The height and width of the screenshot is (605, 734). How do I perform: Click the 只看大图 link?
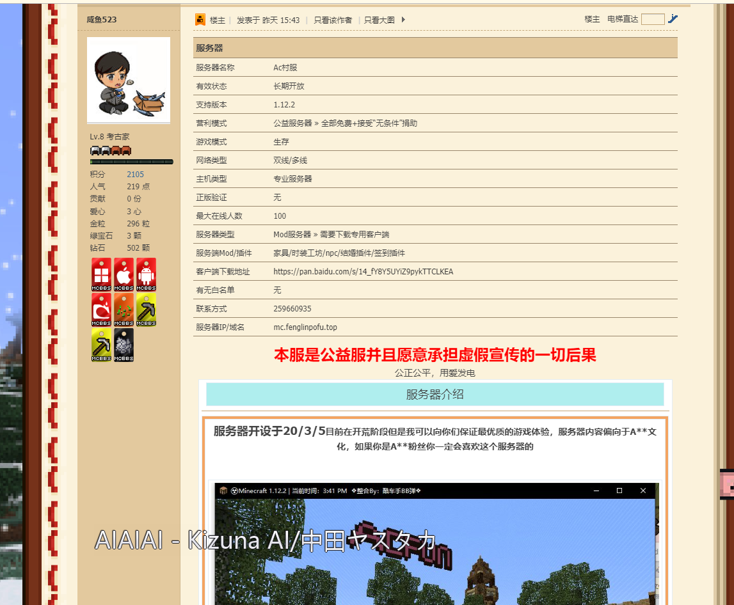pos(379,20)
